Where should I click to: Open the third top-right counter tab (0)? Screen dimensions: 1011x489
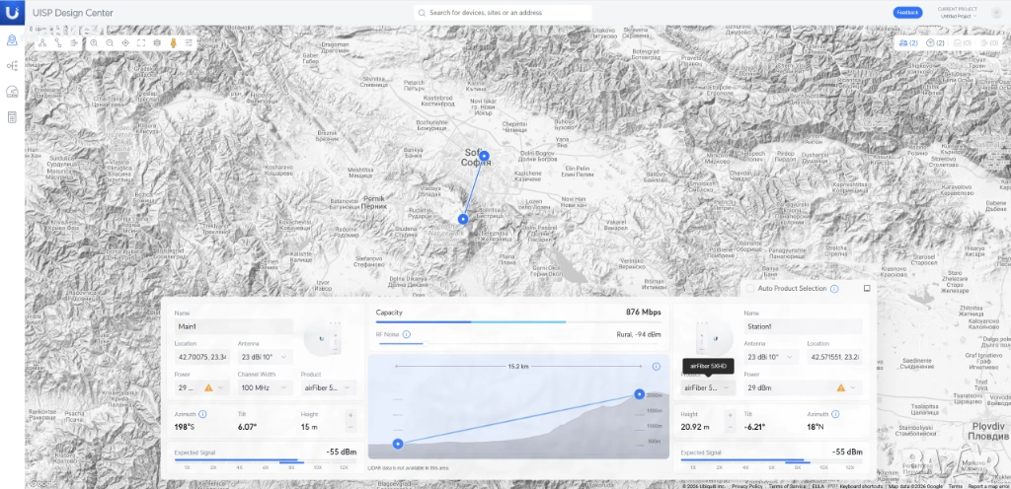click(963, 43)
